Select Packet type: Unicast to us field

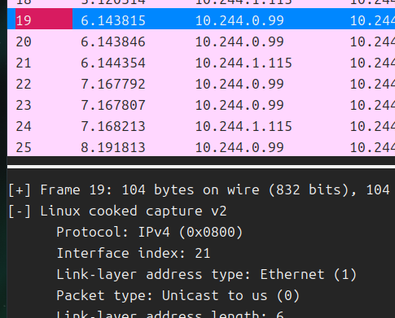click(178, 296)
